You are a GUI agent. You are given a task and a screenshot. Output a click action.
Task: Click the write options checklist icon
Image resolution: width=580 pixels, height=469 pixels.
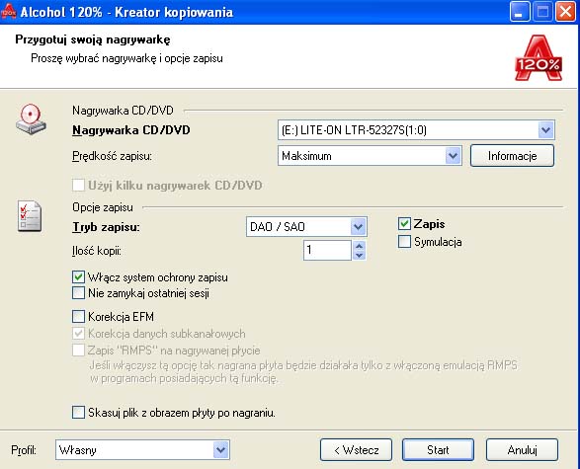pos(30,216)
